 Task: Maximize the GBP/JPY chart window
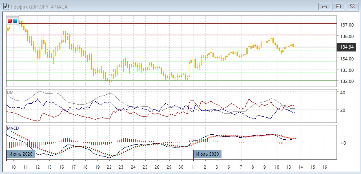pyautogui.click(x=338, y=6)
